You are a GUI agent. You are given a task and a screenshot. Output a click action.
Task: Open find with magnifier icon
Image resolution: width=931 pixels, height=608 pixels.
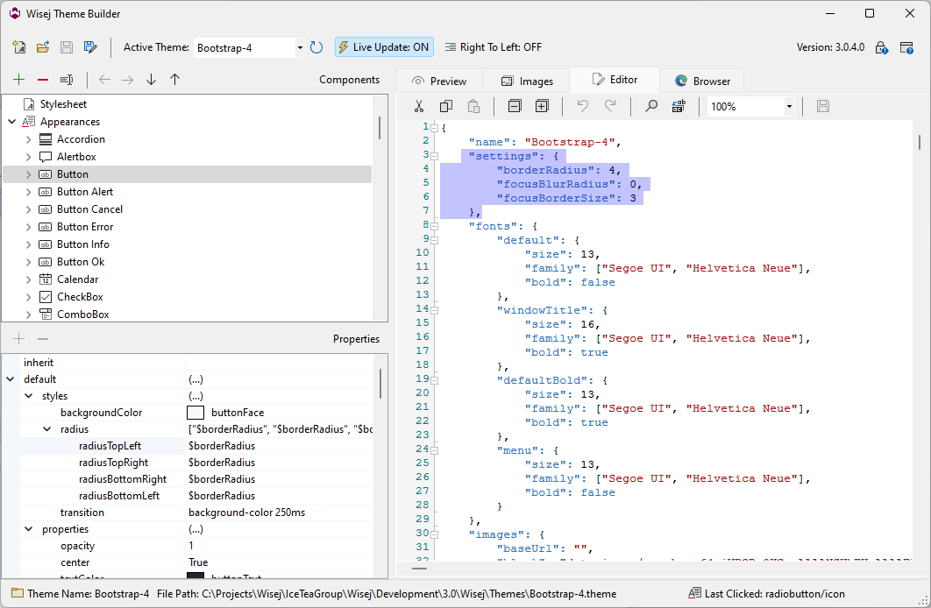[651, 106]
